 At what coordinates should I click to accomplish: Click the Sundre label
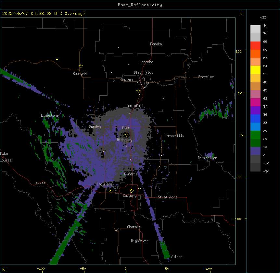[95, 127]
